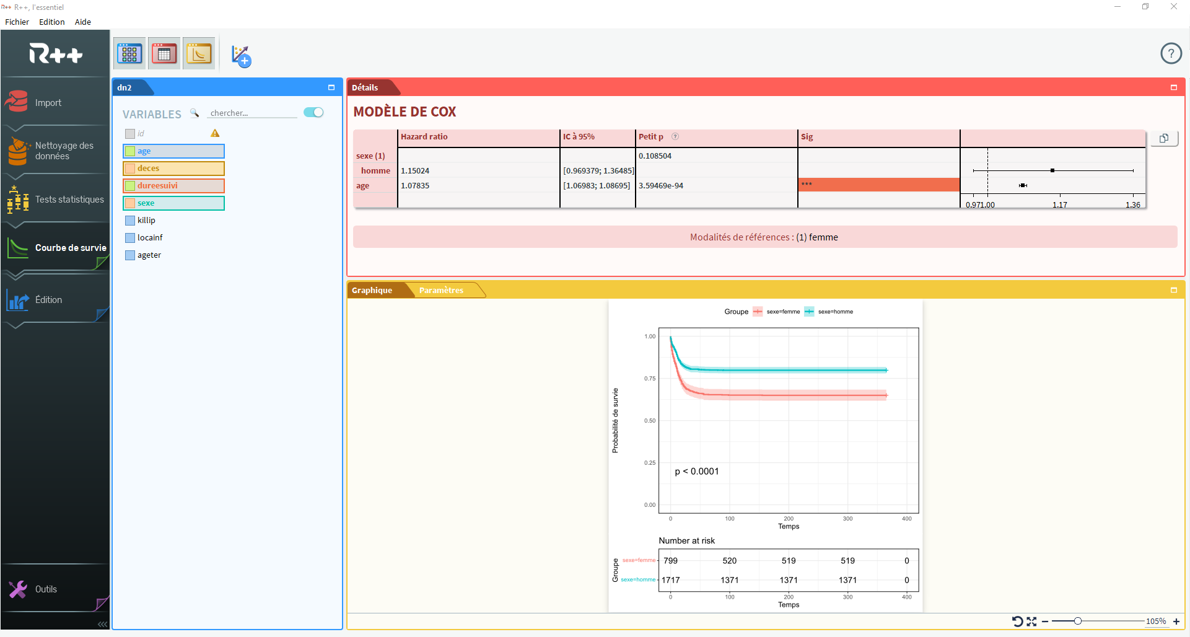
Task: Deselect the dureesuivi variable
Action: pos(173,185)
